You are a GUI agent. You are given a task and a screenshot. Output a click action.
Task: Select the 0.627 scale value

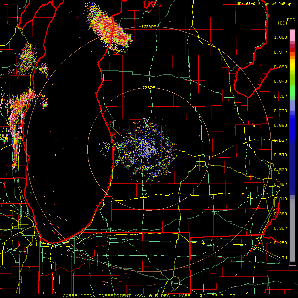280,140
